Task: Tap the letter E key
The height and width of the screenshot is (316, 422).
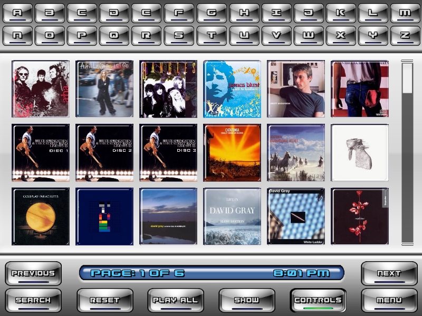Action: [147, 13]
